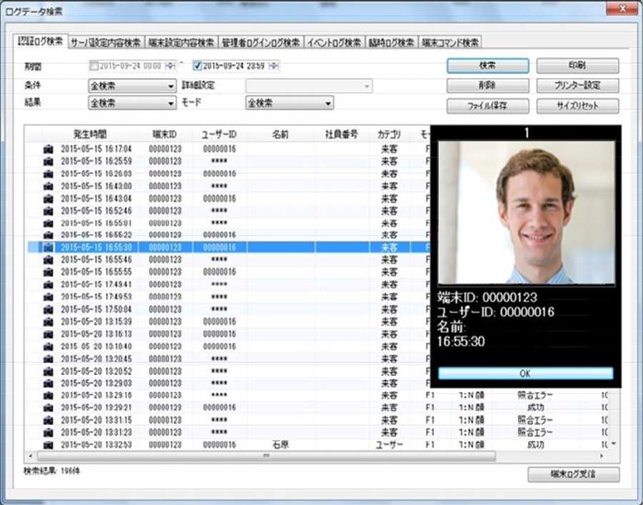643x505 pixels.
Task: Click camera icon for row 2015-05-20 13:32:53
Action: 48,445
